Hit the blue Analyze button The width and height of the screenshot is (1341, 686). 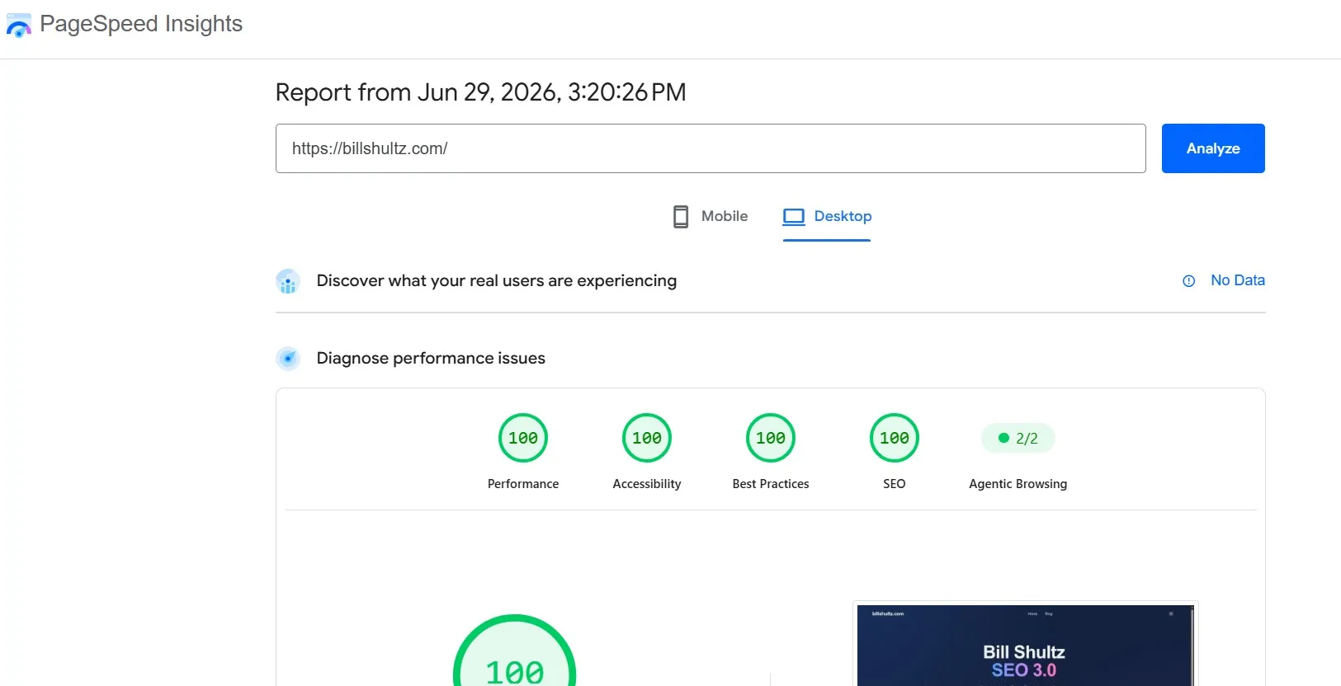(1213, 148)
